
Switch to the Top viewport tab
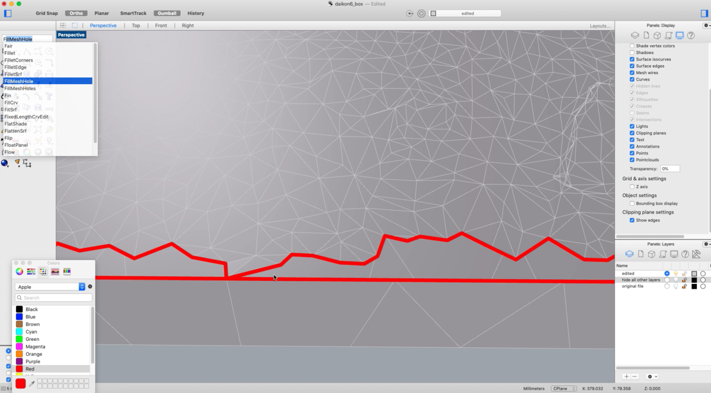[x=136, y=25]
